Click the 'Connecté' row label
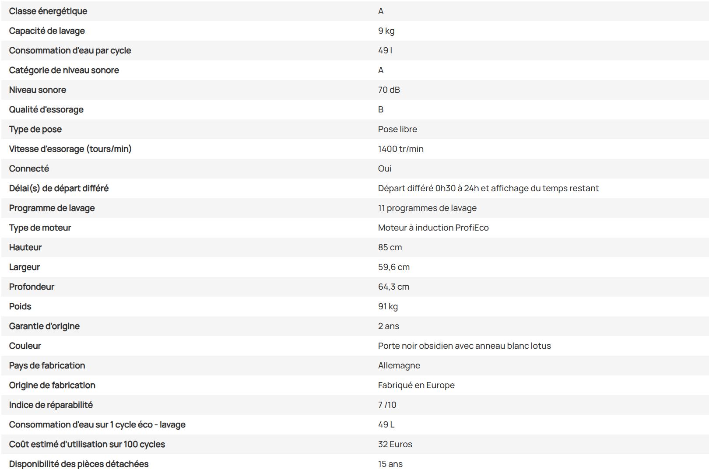The width and height of the screenshot is (709, 473). tap(29, 169)
